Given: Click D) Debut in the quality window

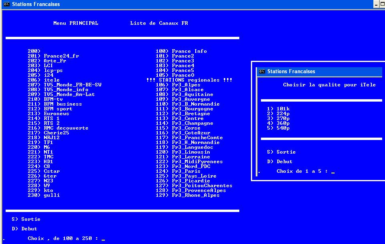Looking at the screenshot, I should coord(279,162).
